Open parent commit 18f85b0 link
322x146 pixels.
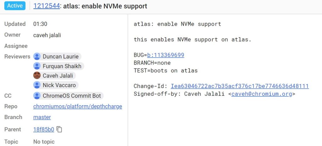[43, 129]
